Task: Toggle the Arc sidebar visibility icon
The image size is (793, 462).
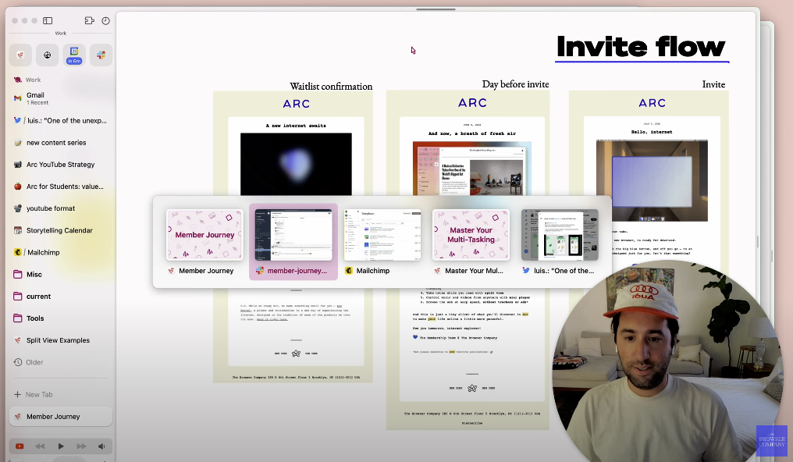Action: pyautogui.click(x=48, y=21)
